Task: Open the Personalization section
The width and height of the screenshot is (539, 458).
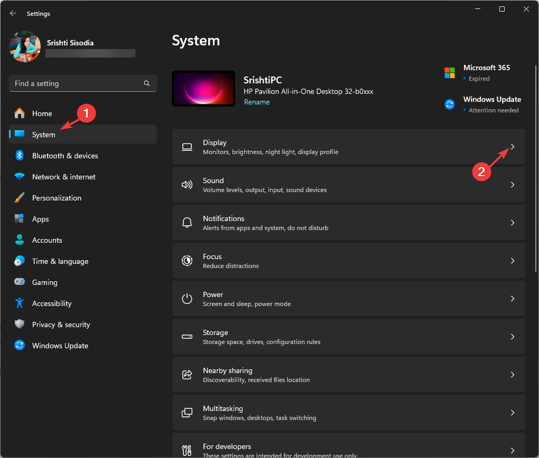Action: click(57, 198)
